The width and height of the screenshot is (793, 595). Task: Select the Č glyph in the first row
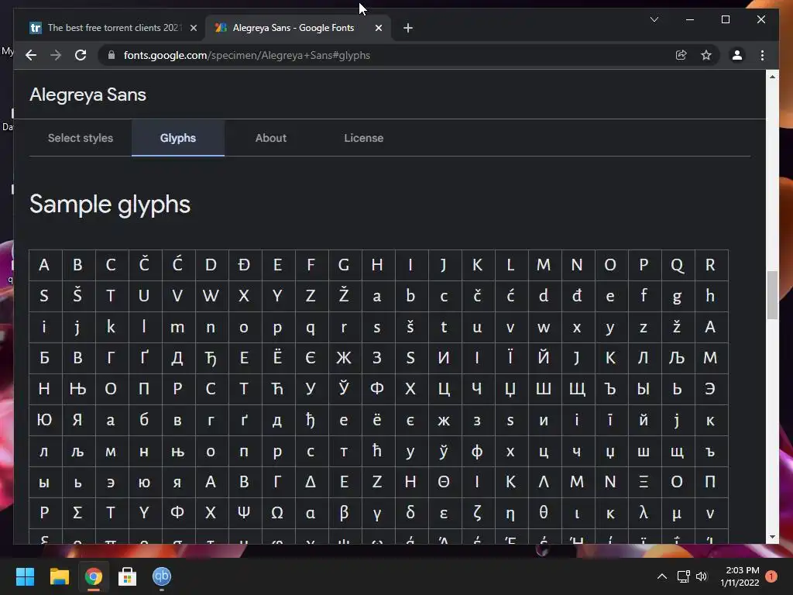pyautogui.click(x=144, y=265)
